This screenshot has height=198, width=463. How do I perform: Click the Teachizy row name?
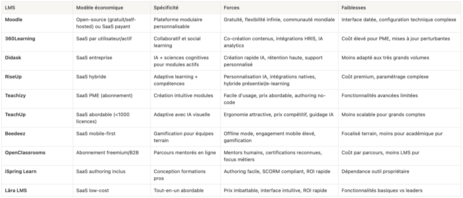[15, 95]
